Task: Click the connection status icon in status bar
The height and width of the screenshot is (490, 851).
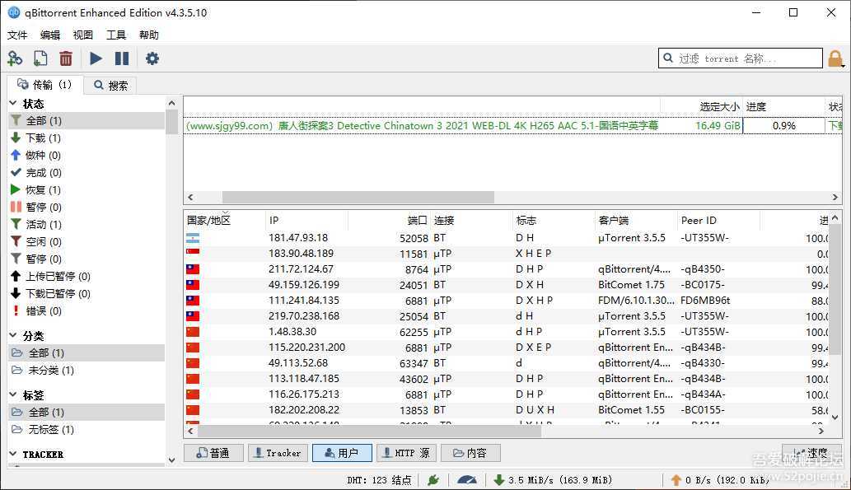Action: [x=433, y=479]
